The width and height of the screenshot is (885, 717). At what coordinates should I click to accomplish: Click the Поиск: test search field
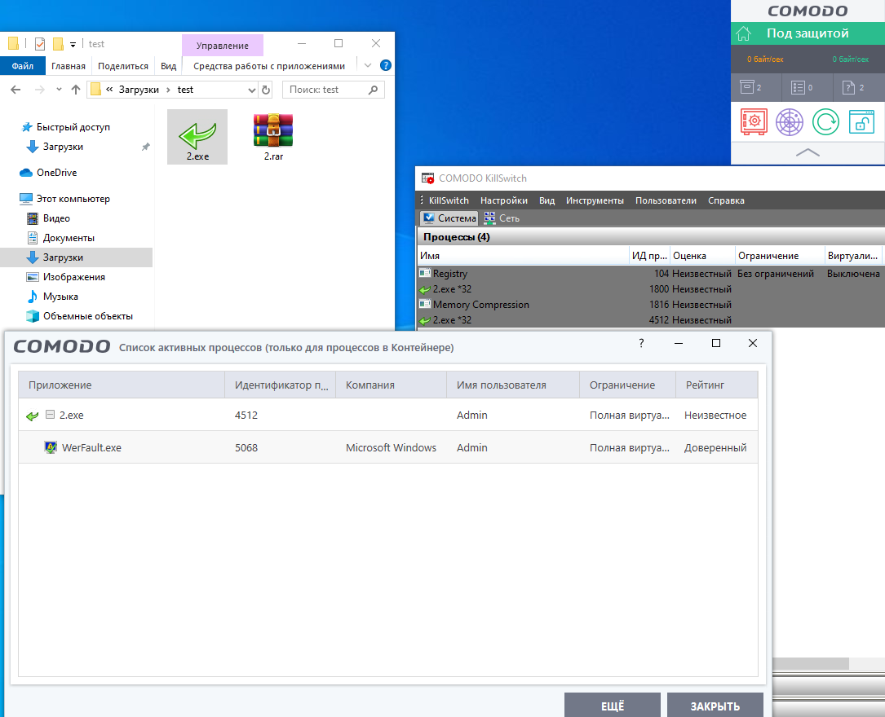333,90
